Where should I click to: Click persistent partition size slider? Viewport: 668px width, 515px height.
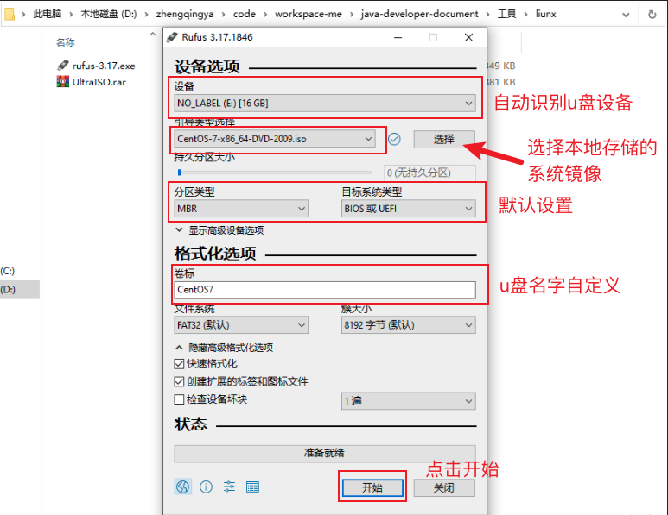275,173
